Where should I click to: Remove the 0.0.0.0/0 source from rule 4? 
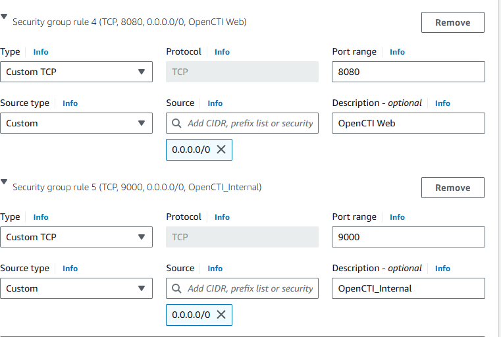click(221, 149)
